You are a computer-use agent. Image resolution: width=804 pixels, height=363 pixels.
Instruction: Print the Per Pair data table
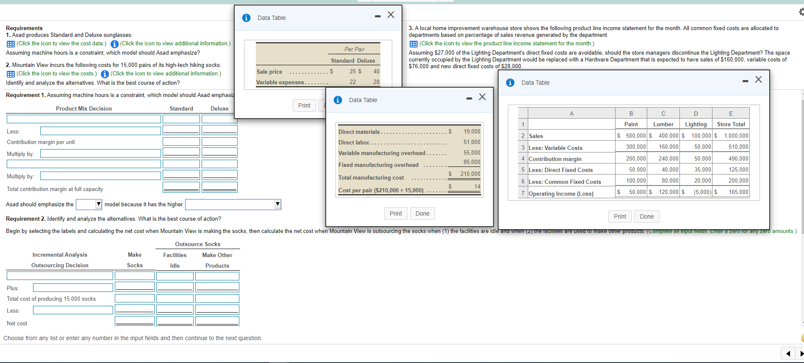(x=304, y=105)
